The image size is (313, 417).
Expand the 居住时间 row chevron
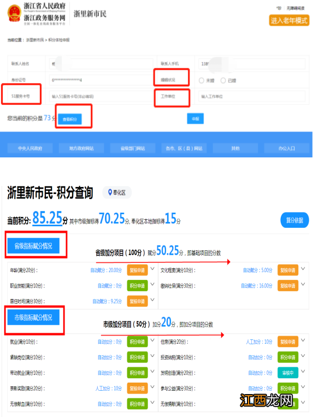click(152, 299)
